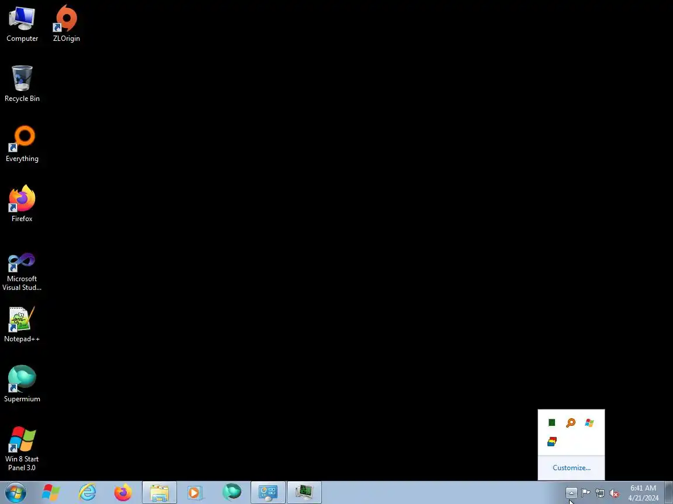The height and width of the screenshot is (504, 673).
Task: Launch Windows Media Player from the taskbar
Action: point(195,492)
